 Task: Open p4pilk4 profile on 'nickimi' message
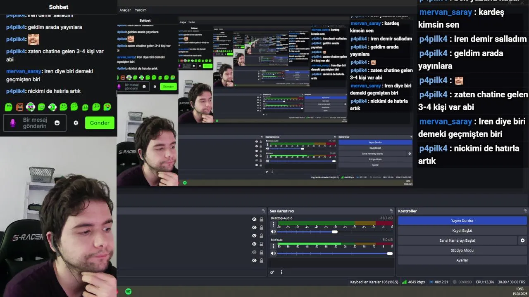(16, 91)
